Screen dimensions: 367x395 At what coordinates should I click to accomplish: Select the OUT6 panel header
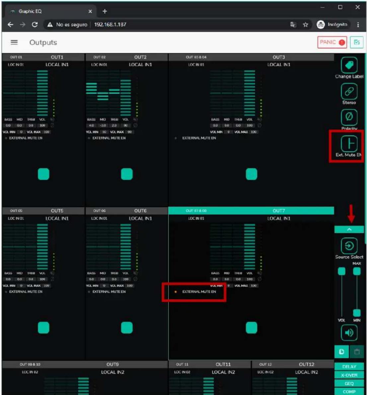[x=127, y=211]
